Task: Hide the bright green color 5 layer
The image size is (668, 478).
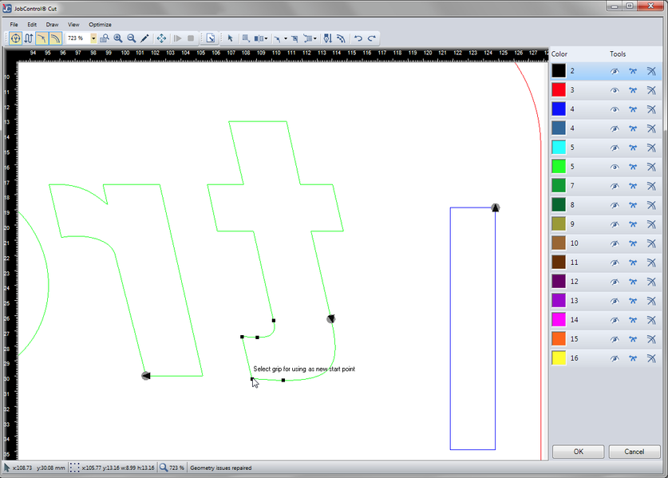Action: 615,167
